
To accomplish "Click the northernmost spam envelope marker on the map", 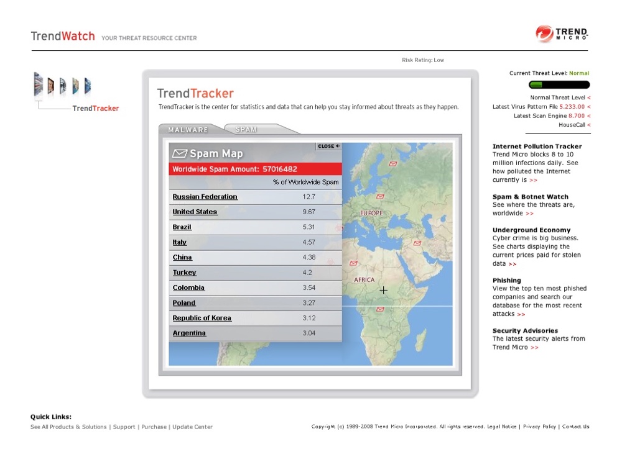I will 392,164.
